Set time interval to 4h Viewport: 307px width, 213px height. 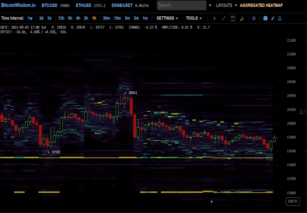tap(78, 18)
